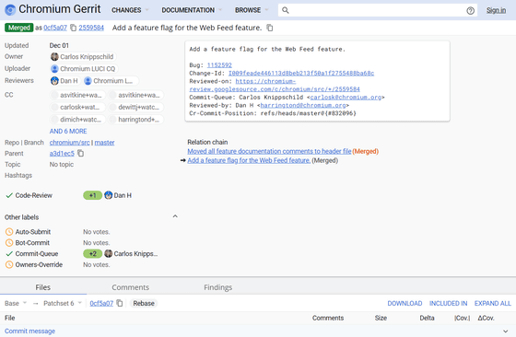
Task: Open the a3d1ec5 parent commit link
Action: [x=62, y=153]
